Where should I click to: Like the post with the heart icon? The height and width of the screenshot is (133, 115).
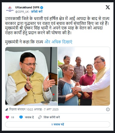point(7,117)
